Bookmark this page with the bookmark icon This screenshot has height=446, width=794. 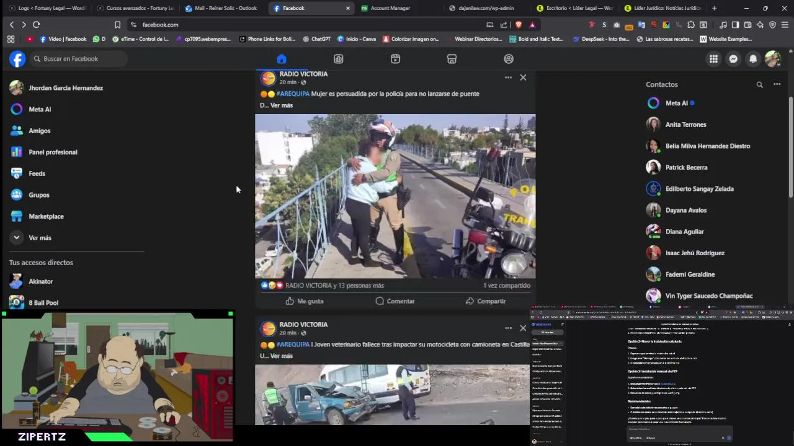point(117,25)
